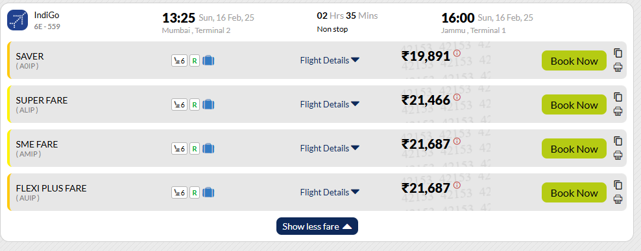The width and height of the screenshot is (641, 251).
Task: Print the SME FARE itinerary
Action: (x=618, y=155)
